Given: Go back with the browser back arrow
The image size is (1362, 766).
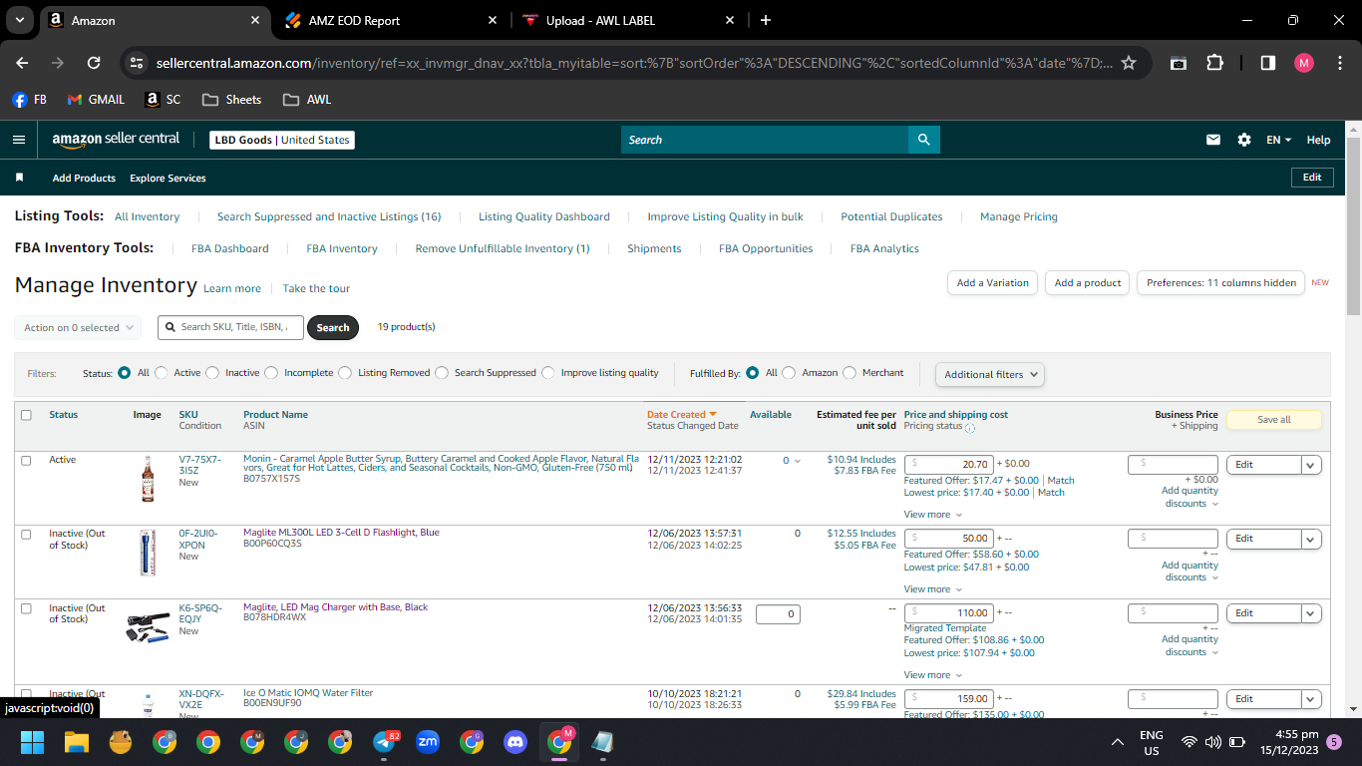Looking at the screenshot, I should tap(22, 62).
